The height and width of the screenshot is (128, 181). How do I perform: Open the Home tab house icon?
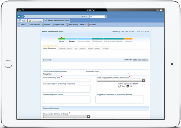coord(20,20)
